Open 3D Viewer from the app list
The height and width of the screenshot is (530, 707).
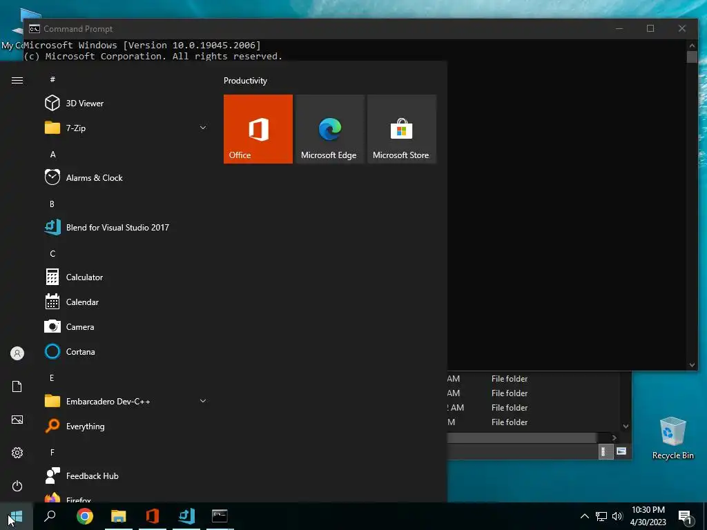pos(126,104)
